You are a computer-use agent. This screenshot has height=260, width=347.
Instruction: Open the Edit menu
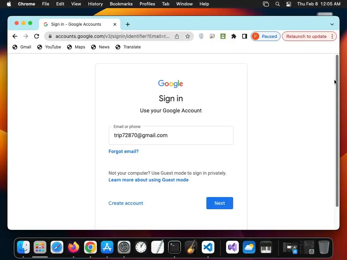point(60,4)
